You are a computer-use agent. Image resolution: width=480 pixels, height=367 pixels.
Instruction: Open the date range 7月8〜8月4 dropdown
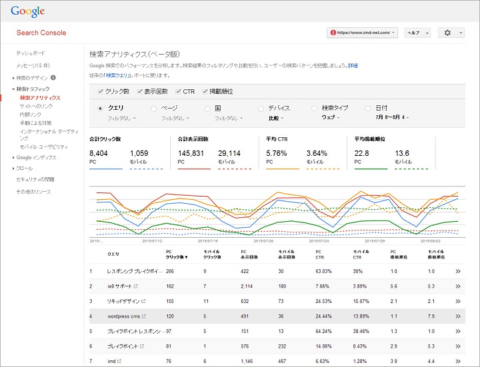[x=392, y=117]
